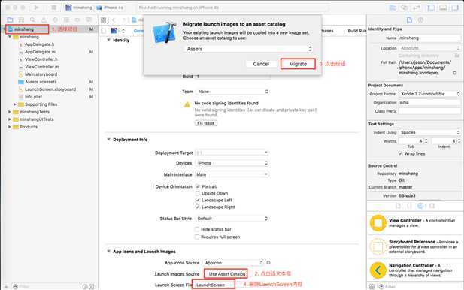
Task: Click the Class Prefix text field
Action: [x=429, y=111]
